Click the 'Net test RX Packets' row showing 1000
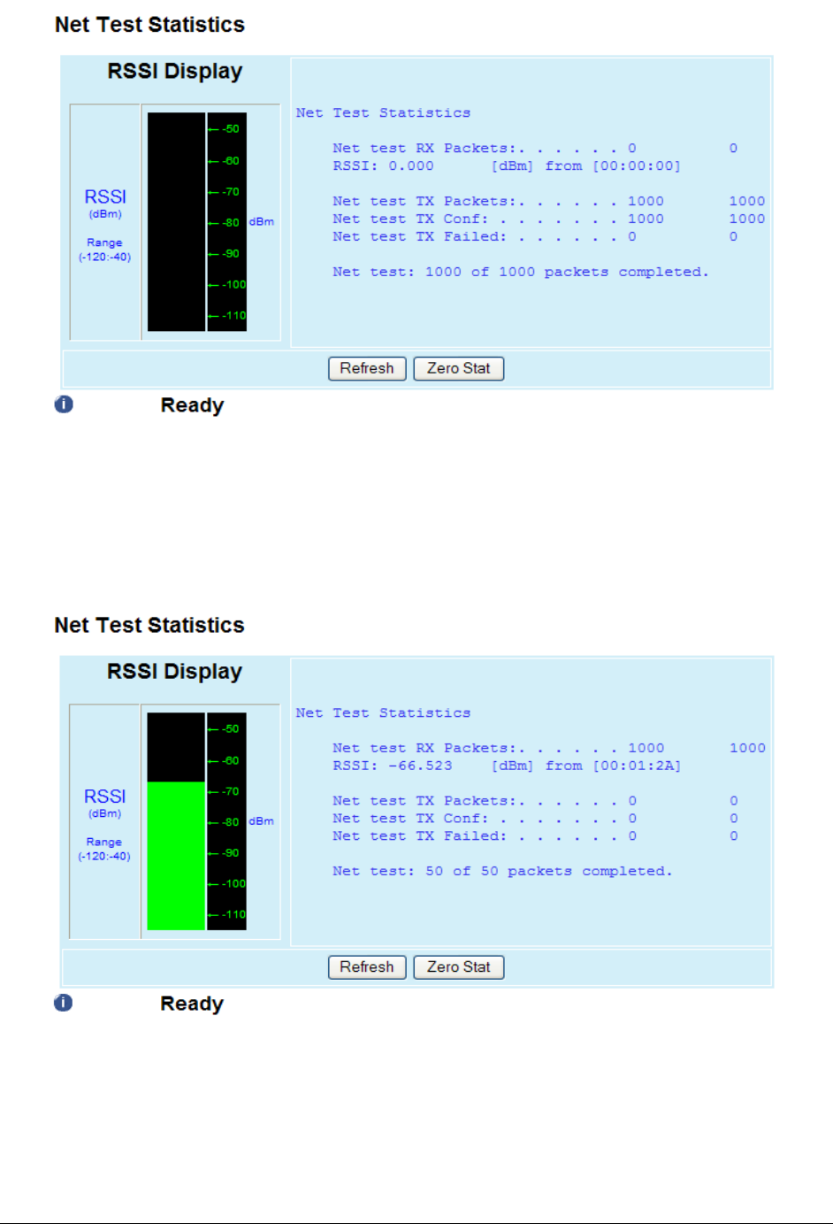The height and width of the screenshot is (1224, 833). point(549,748)
